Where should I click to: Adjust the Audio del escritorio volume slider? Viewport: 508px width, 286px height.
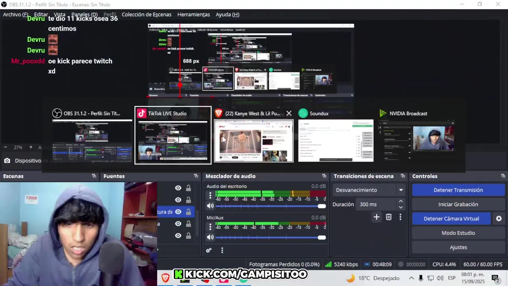coord(271,206)
